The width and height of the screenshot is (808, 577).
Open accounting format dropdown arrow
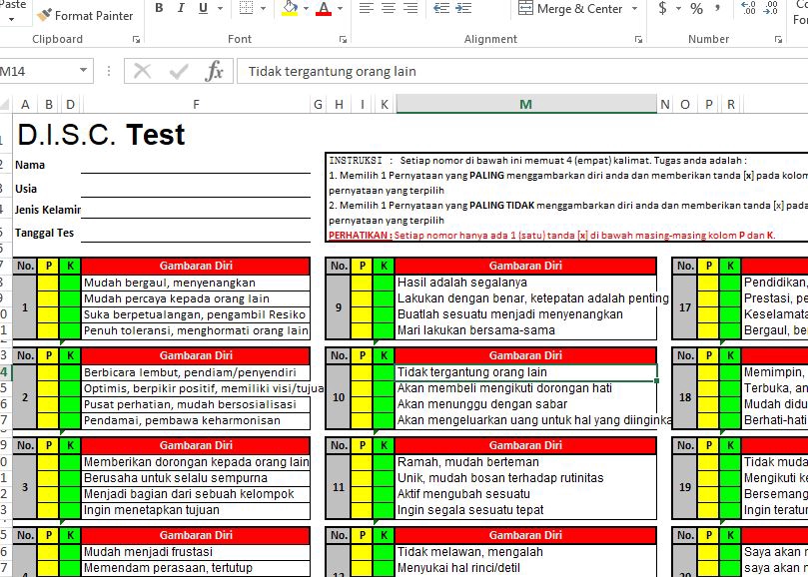tap(678, 8)
